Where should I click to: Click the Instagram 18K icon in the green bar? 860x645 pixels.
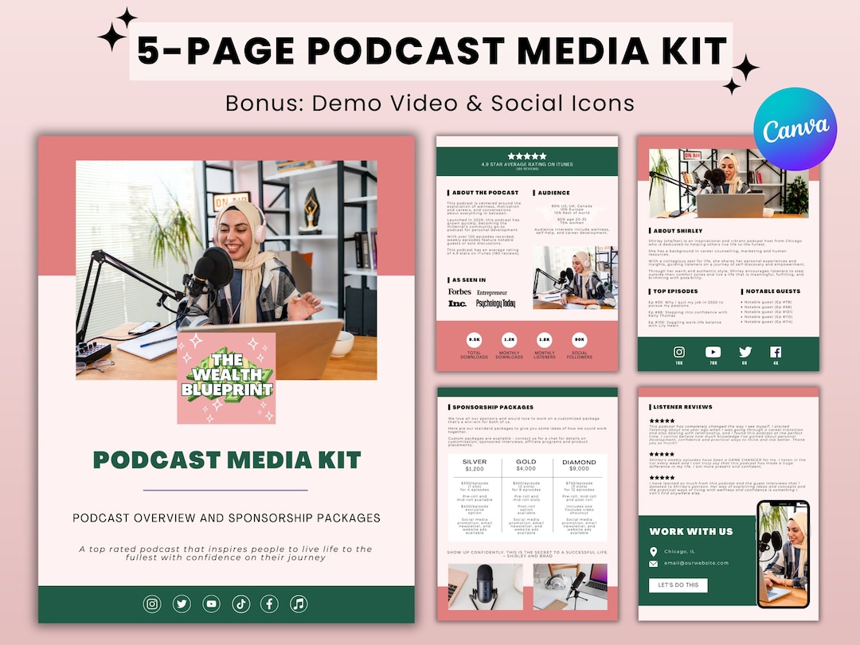coord(680,352)
